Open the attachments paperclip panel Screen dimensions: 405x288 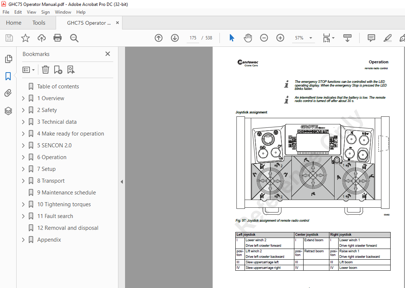tap(8, 93)
